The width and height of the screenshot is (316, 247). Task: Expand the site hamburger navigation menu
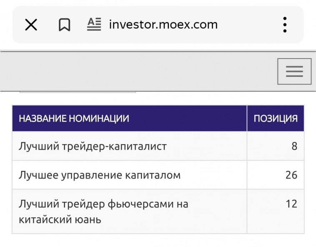294,71
